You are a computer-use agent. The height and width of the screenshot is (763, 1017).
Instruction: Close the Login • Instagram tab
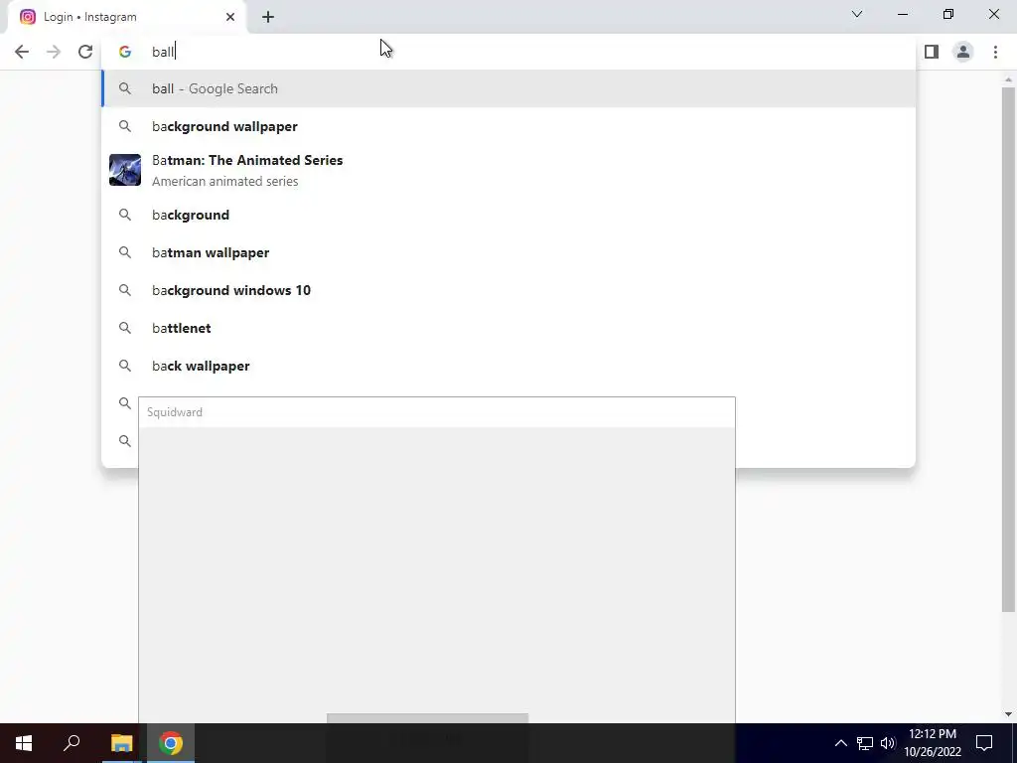(x=230, y=17)
